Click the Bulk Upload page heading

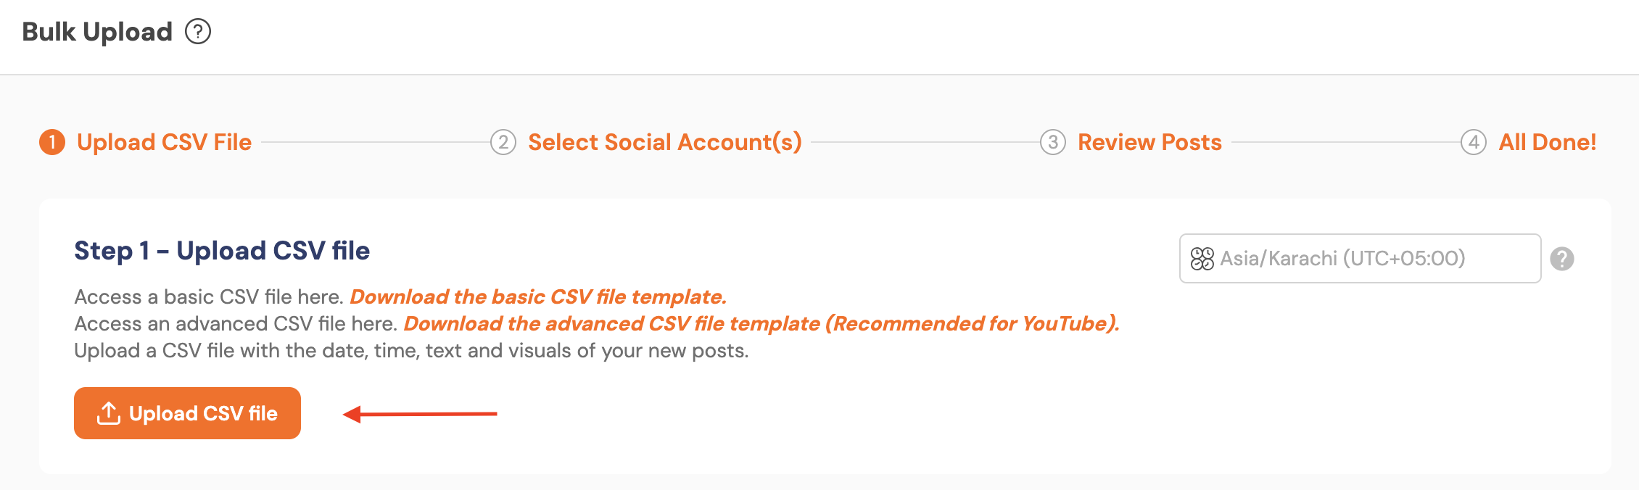click(x=97, y=32)
